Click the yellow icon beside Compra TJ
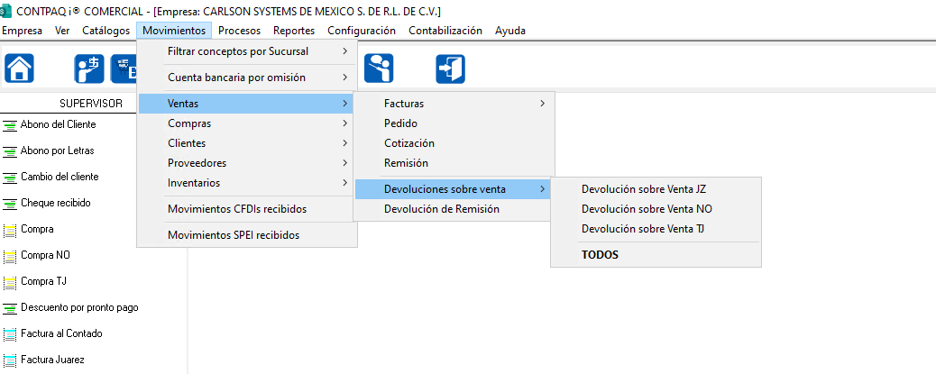 pyautogui.click(x=10, y=282)
